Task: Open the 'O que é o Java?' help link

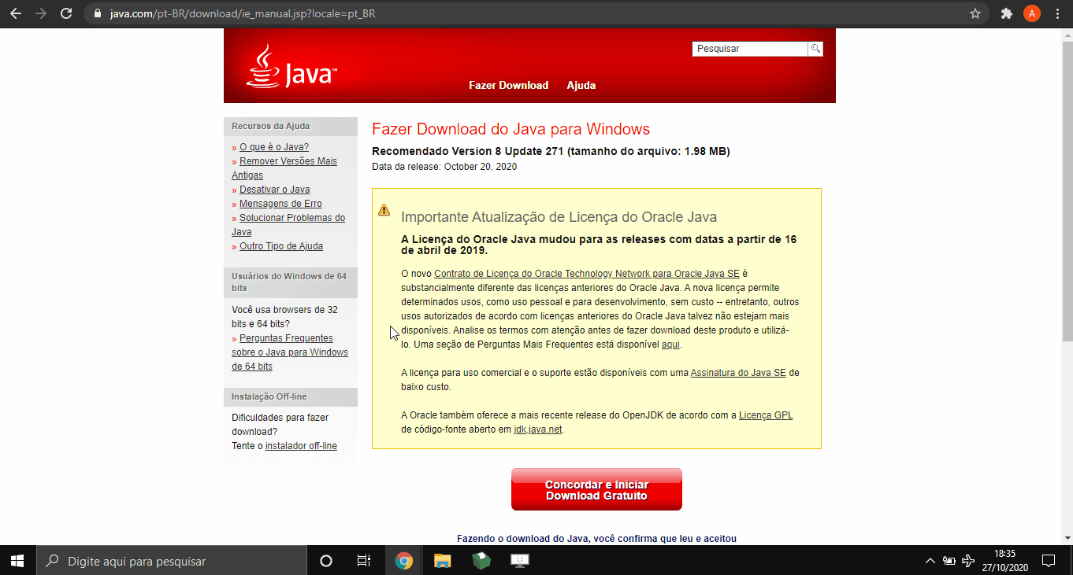Action: click(274, 146)
